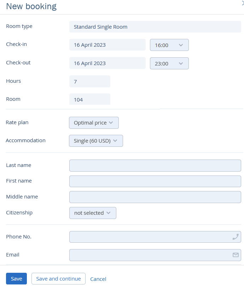
Task: Cancel the new booking
Action: click(x=98, y=279)
